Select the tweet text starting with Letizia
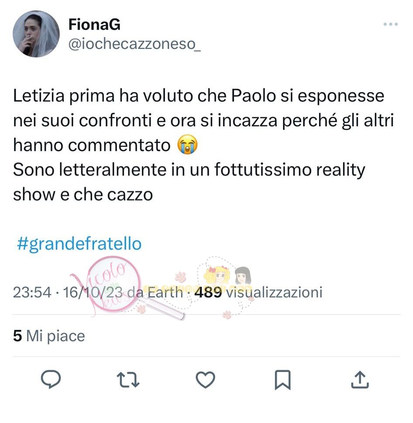 point(203,145)
